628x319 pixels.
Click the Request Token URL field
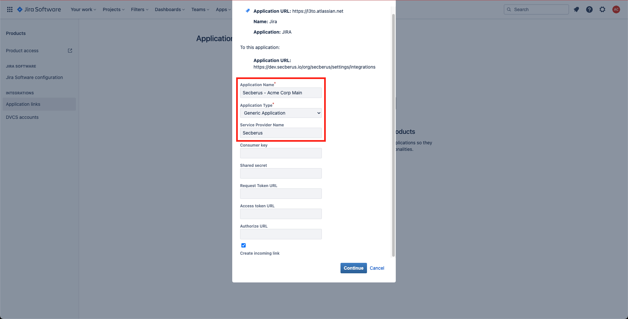(281, 194)
